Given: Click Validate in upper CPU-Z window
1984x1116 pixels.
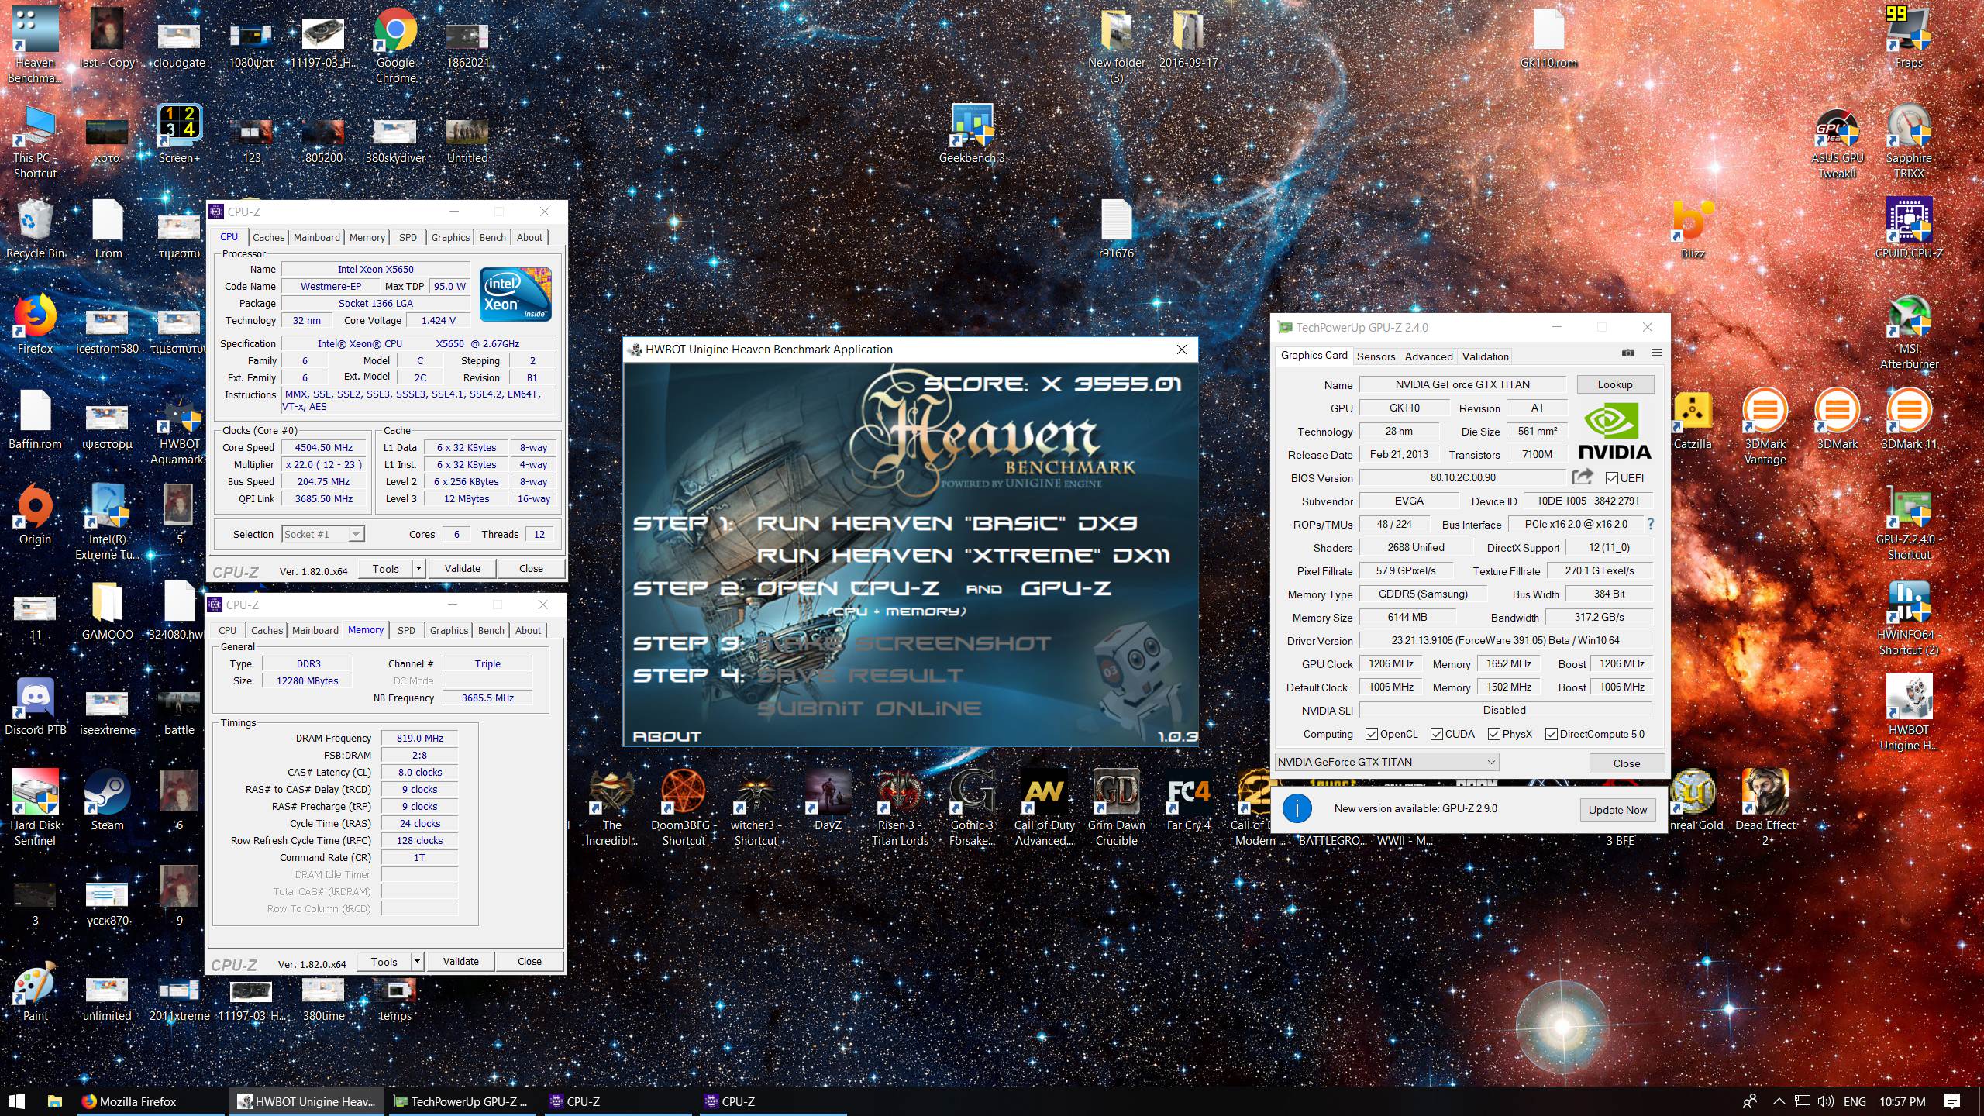Looking at the screenshot, I should click(462, 568).
